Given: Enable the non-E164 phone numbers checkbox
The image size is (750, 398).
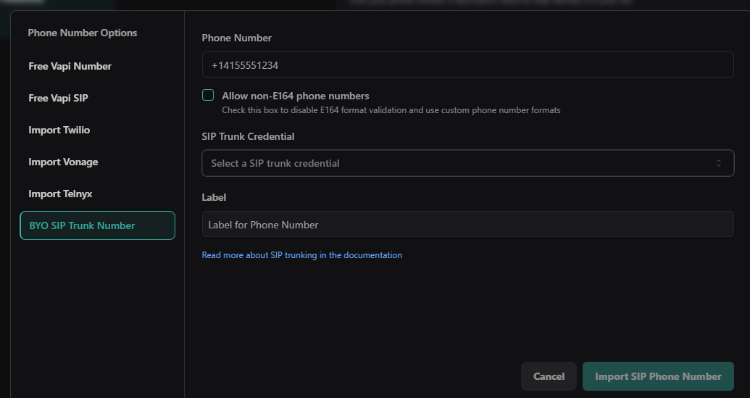Looking at the screenshot, I should (x=208, y=95).
